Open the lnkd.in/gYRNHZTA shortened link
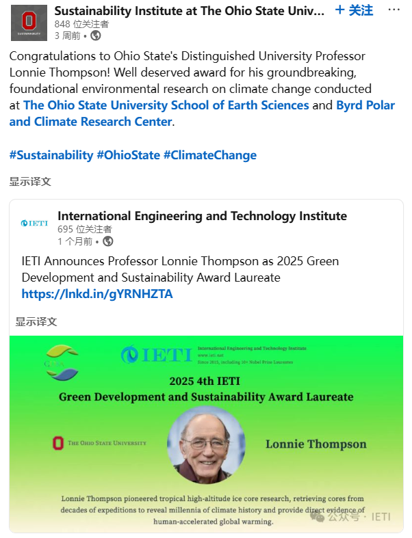The width and height of the screenshot is (412, 538). pos(97,294)
